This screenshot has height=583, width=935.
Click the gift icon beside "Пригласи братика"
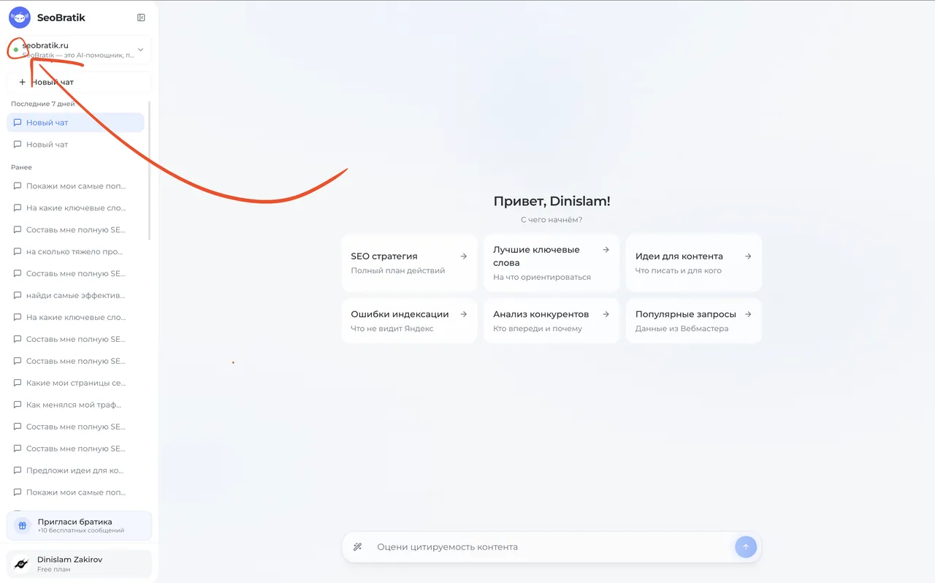pos(21,525)
